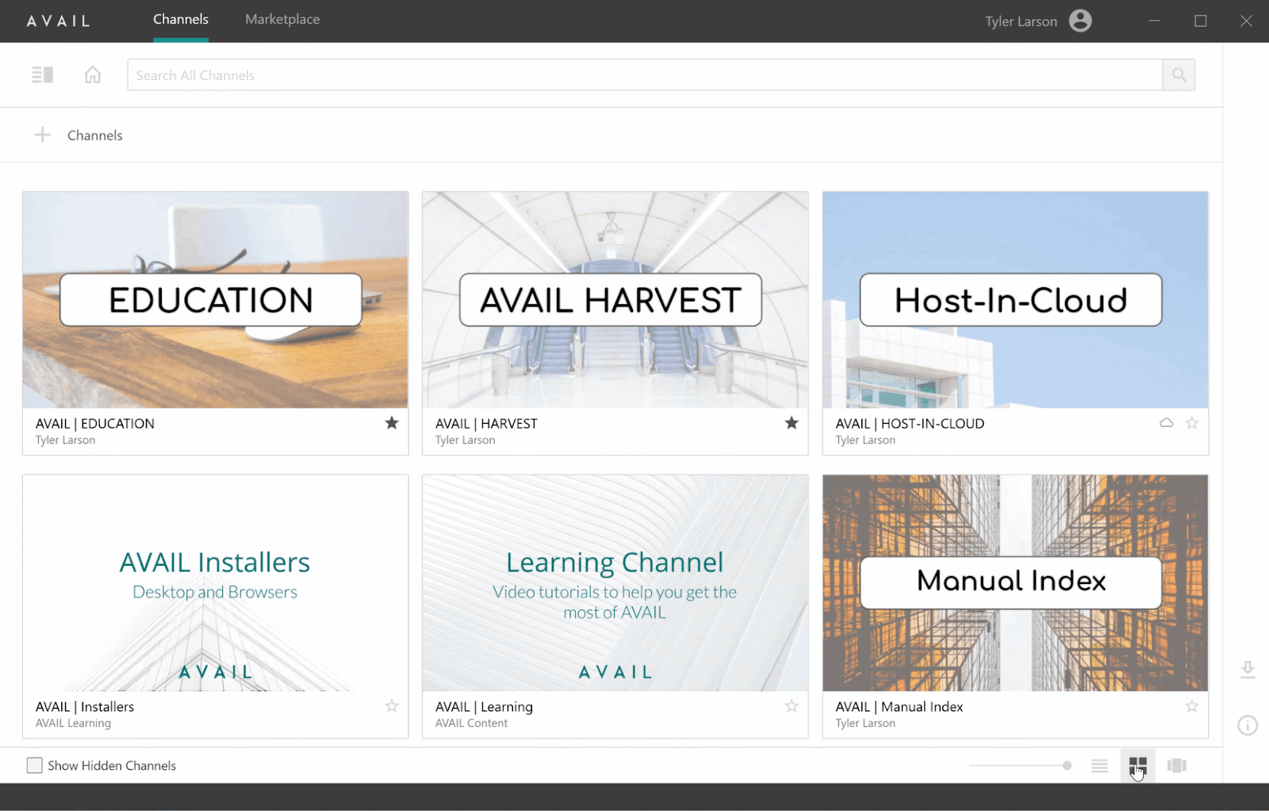1269x811 pixels.
Task: Select the grid view icon
Action: click(1138, 766)
